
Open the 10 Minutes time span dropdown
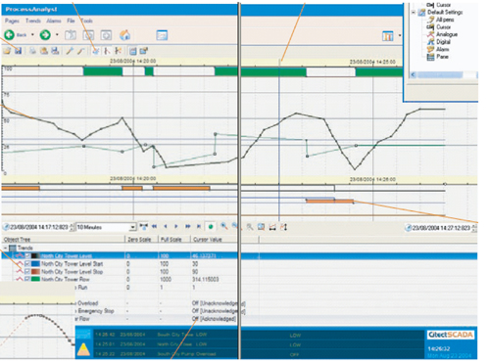pyautogui.click(x=132, y=227)
